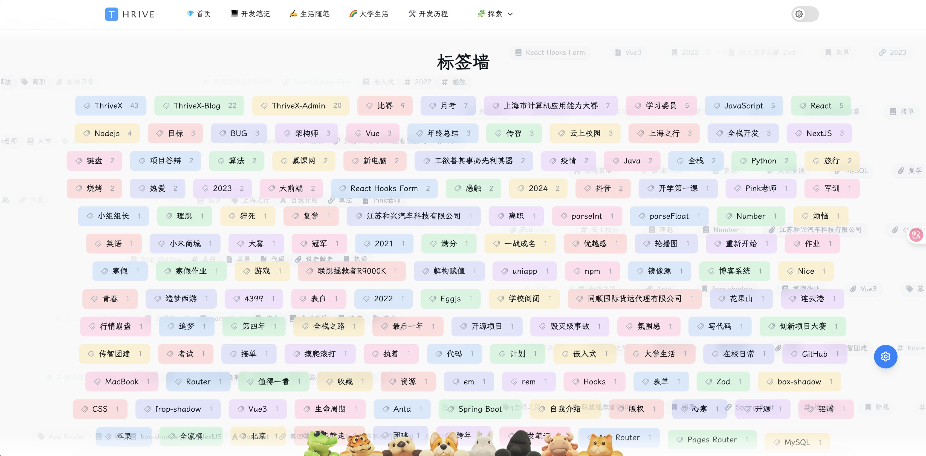Click the tools icon beside 开发历程
This screenshot has height=456, width=926.
coord(412,14)
